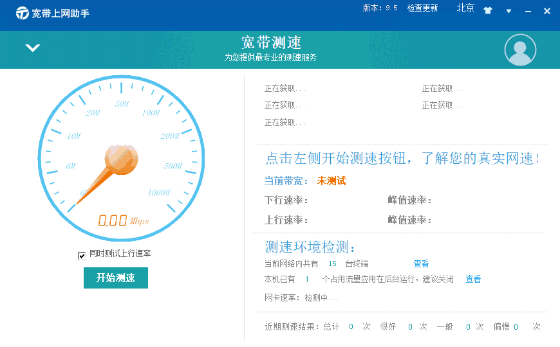
Task: Click the 200M mark on the gauge
Action: (x=170, y=136)
